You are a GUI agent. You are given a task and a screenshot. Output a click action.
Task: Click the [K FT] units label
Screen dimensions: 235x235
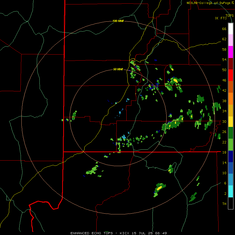pos(221,18)
